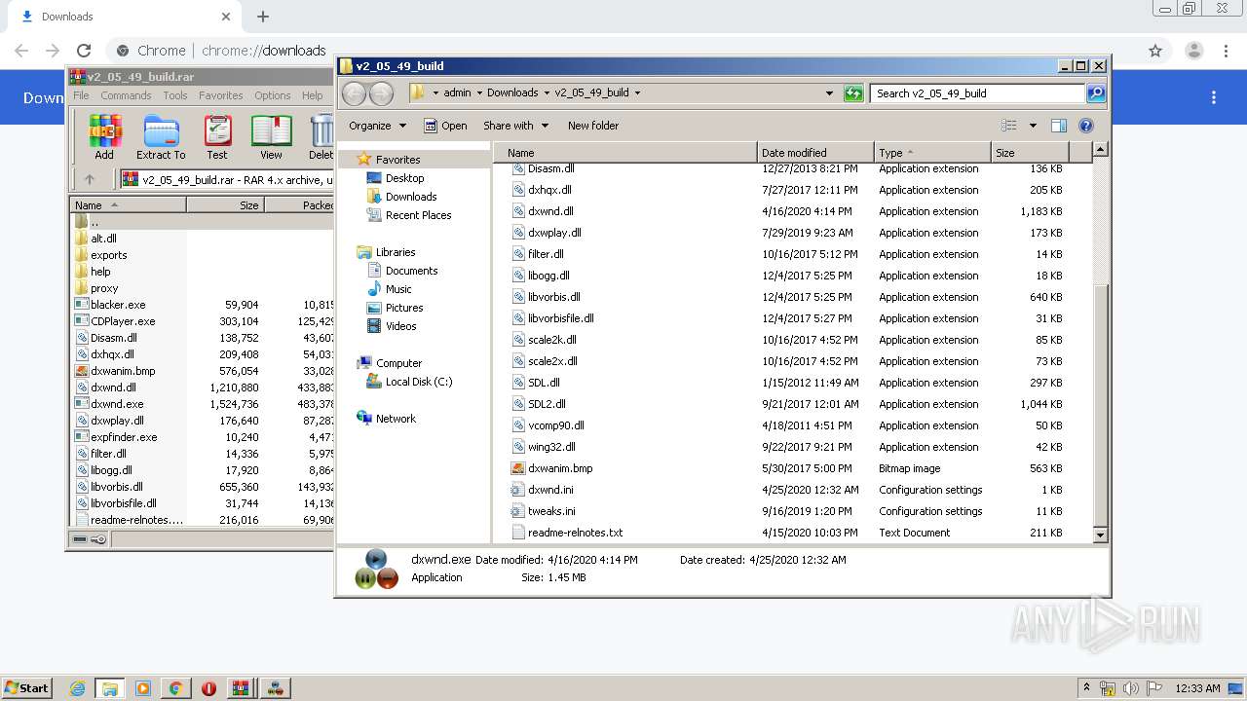Click Chrome address bar
Viewport: 1247px width, 701px height.
623,51
